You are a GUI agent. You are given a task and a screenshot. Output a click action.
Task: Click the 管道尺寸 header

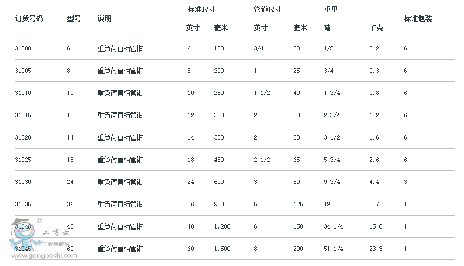(268, 9)
